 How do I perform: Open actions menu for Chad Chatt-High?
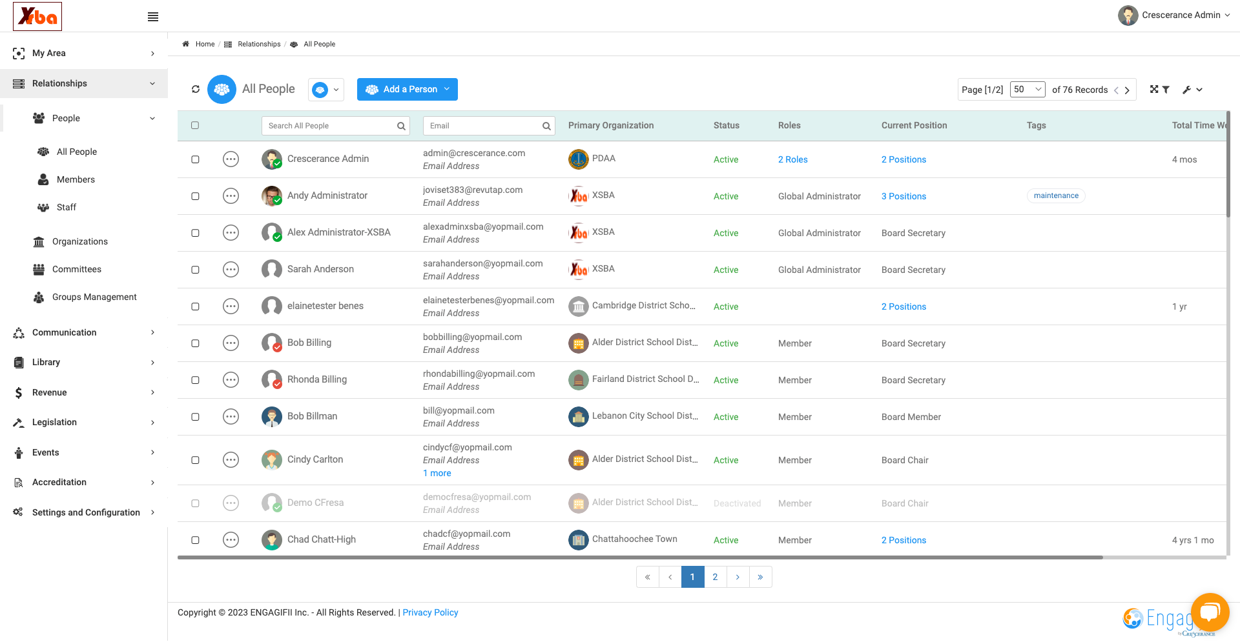(231, 540)
